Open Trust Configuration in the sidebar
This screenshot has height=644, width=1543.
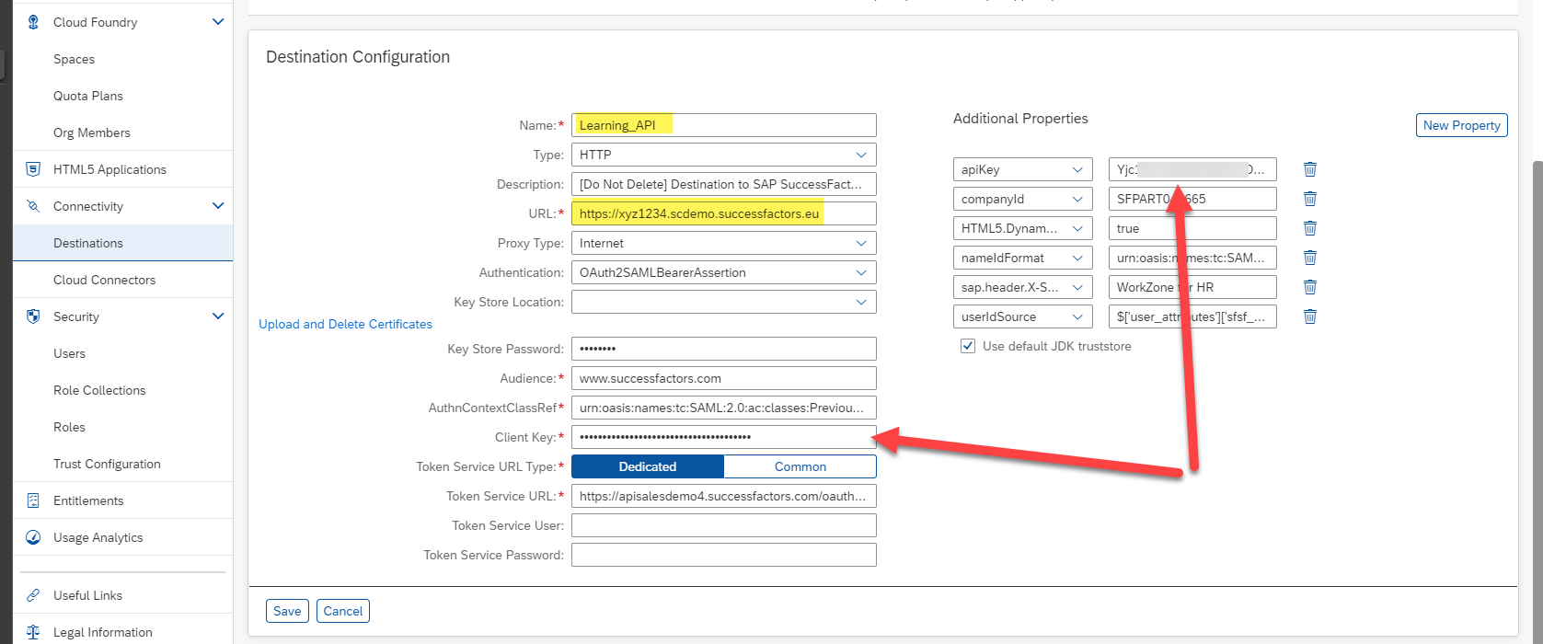coord(122,464)
